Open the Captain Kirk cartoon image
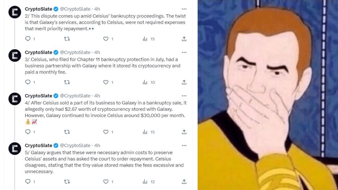This screenshot has width=338, height=190. coord(268,95)
